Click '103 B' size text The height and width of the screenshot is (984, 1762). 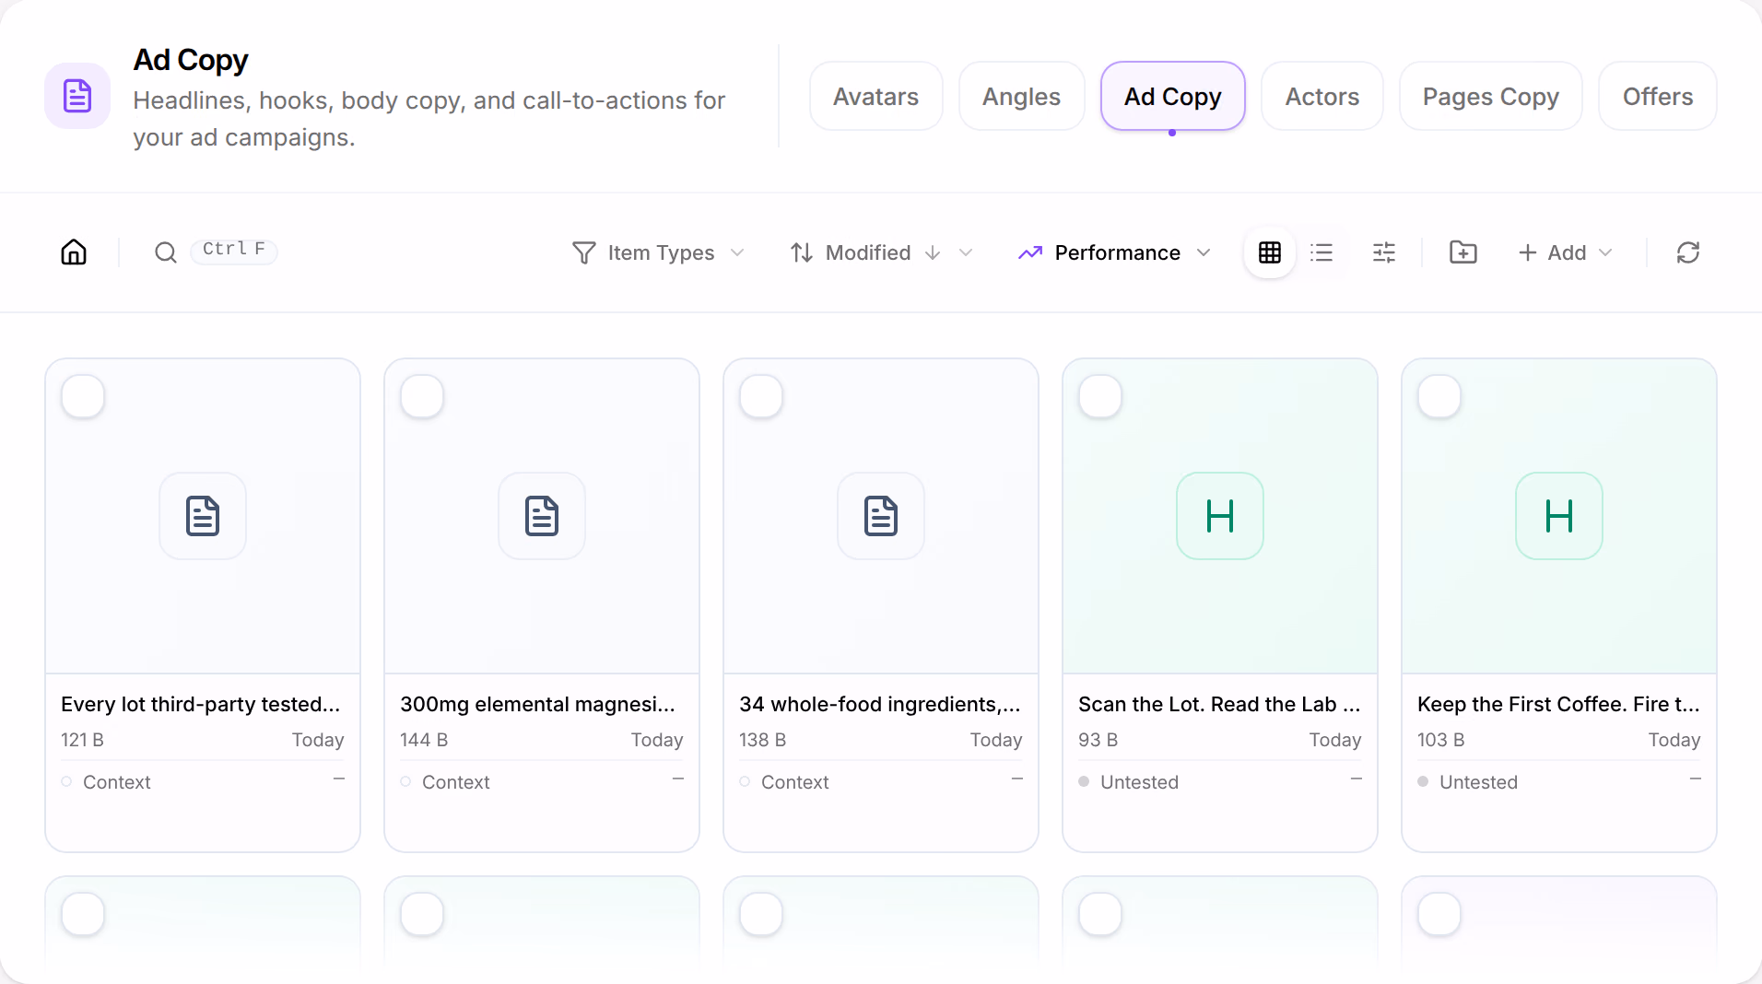point(1440,740)
